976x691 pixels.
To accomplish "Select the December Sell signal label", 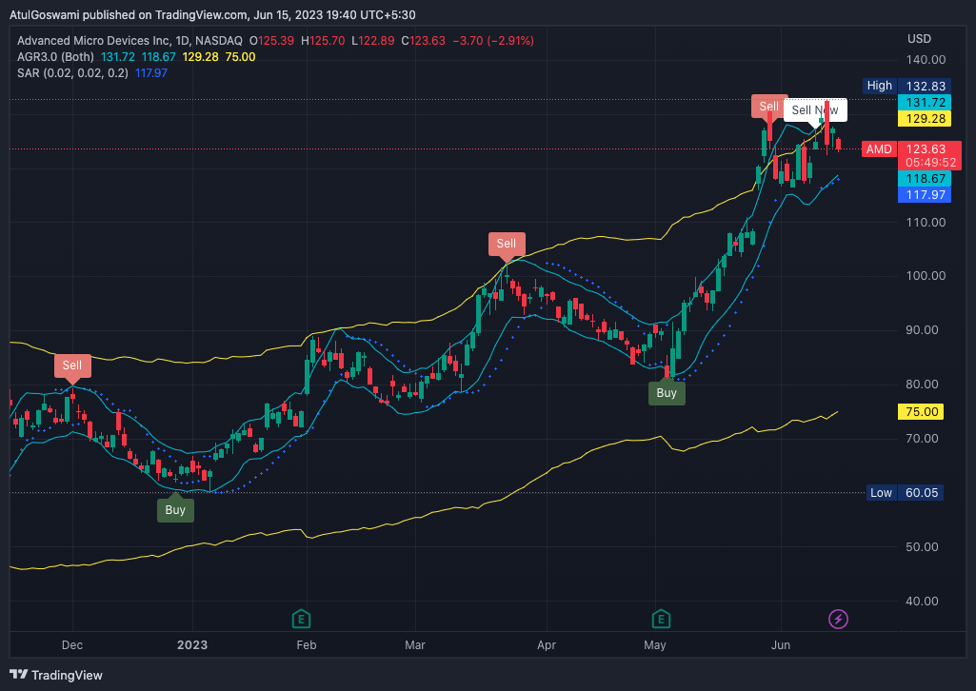I will click(72, 365).
